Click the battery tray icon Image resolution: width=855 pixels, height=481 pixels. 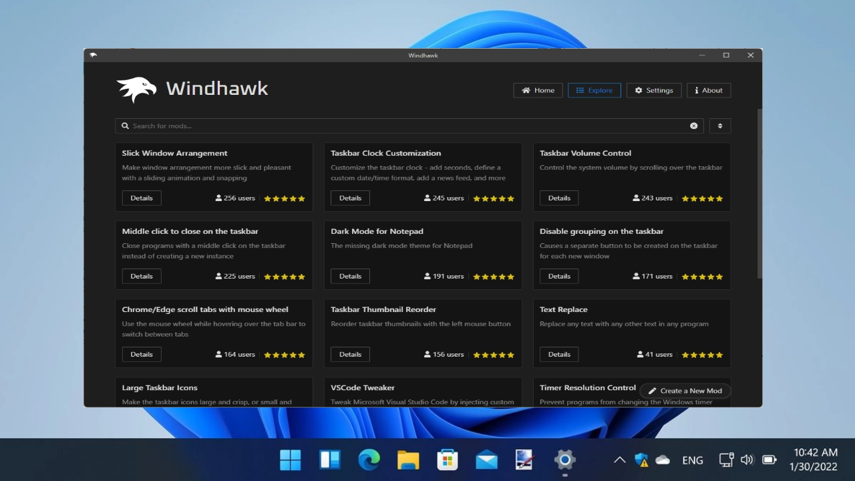769,460
